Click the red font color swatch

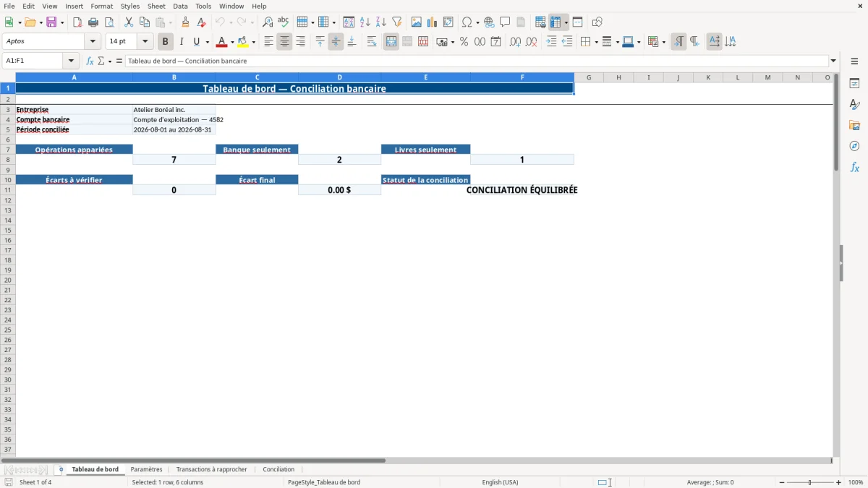pos(221,42)
